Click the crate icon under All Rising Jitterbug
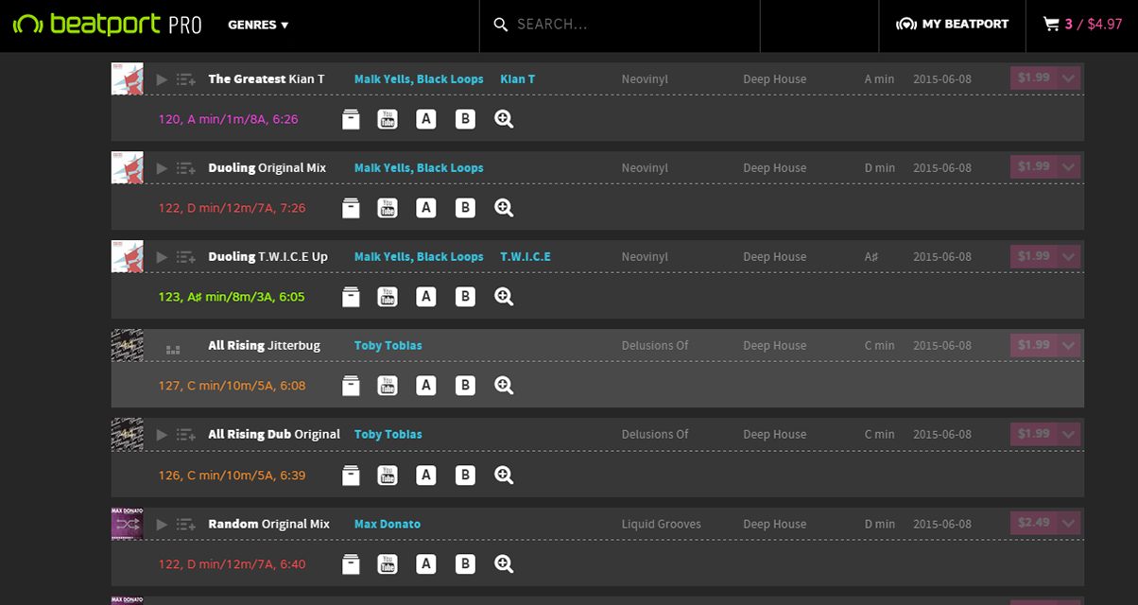The image size is (1138, 605). tap(351, 385)
